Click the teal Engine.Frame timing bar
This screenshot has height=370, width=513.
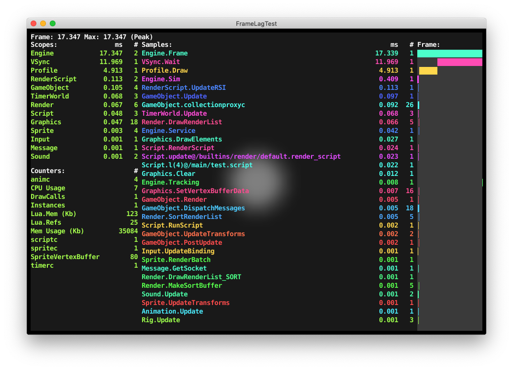coord(449,54)
